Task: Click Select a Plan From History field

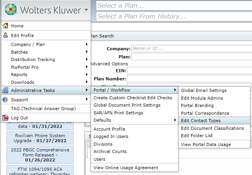Action: pyautogui.click(x=174, y=16)
